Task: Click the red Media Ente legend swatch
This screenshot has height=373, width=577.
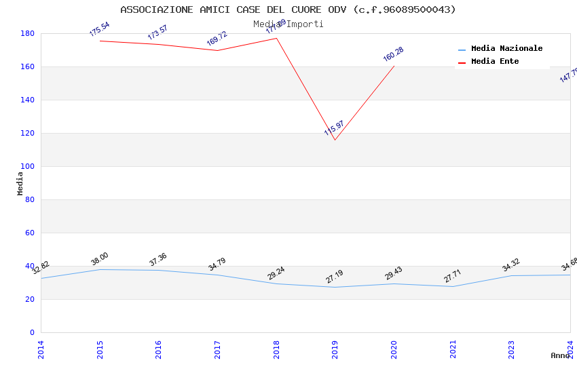Action: point(462,63)
